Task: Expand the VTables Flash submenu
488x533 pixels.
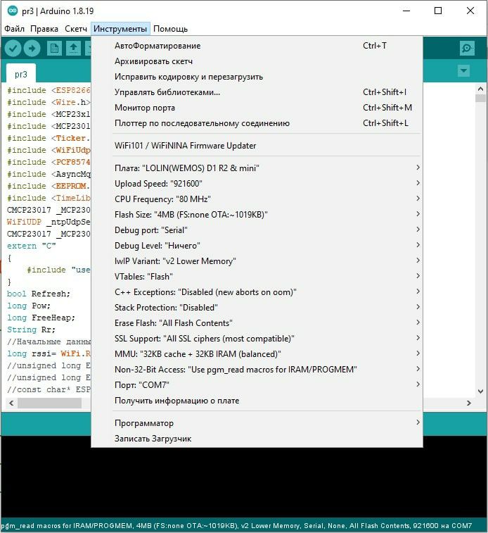Action: tap(257, 277)
